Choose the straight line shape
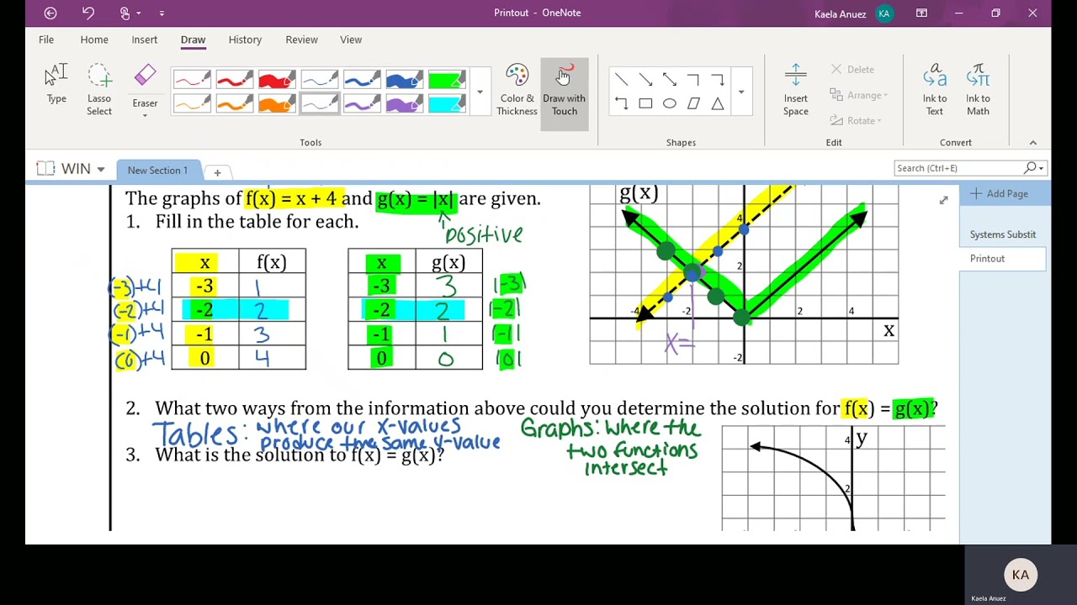The image size is (1077, 605). pos(621,79)
